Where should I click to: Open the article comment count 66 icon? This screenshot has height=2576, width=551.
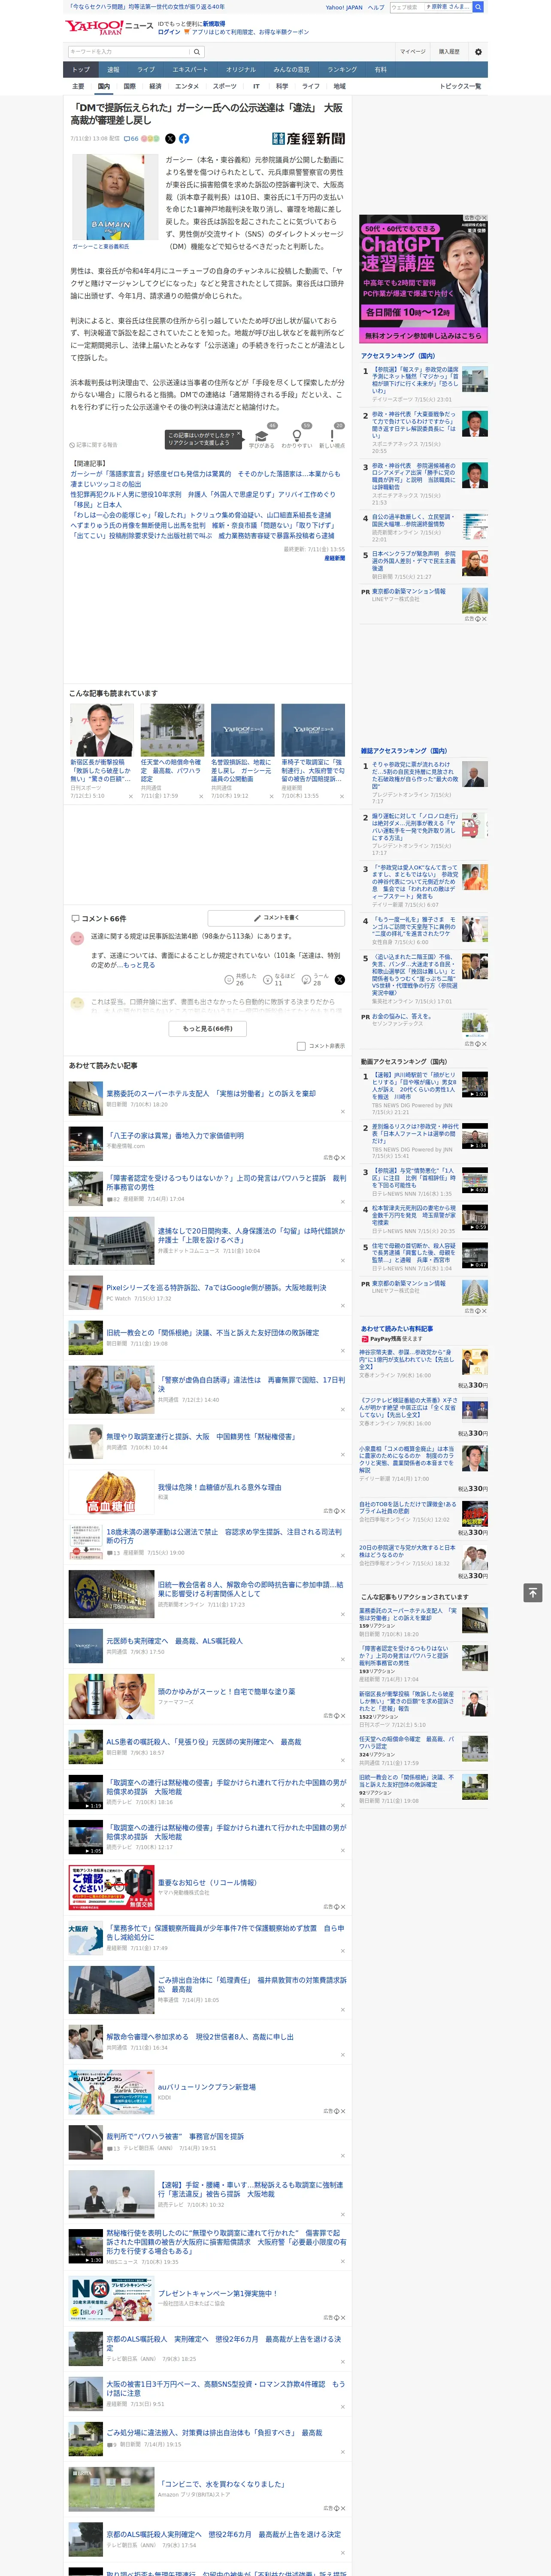[131, 139]
